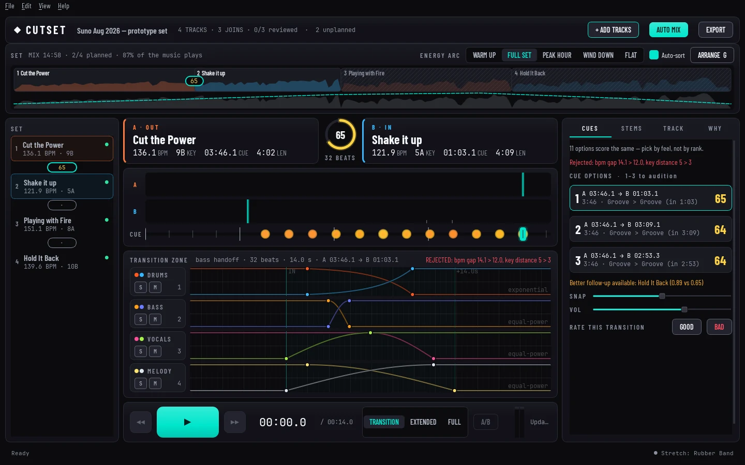Click the A/B compare button

(x=486, y=422)
